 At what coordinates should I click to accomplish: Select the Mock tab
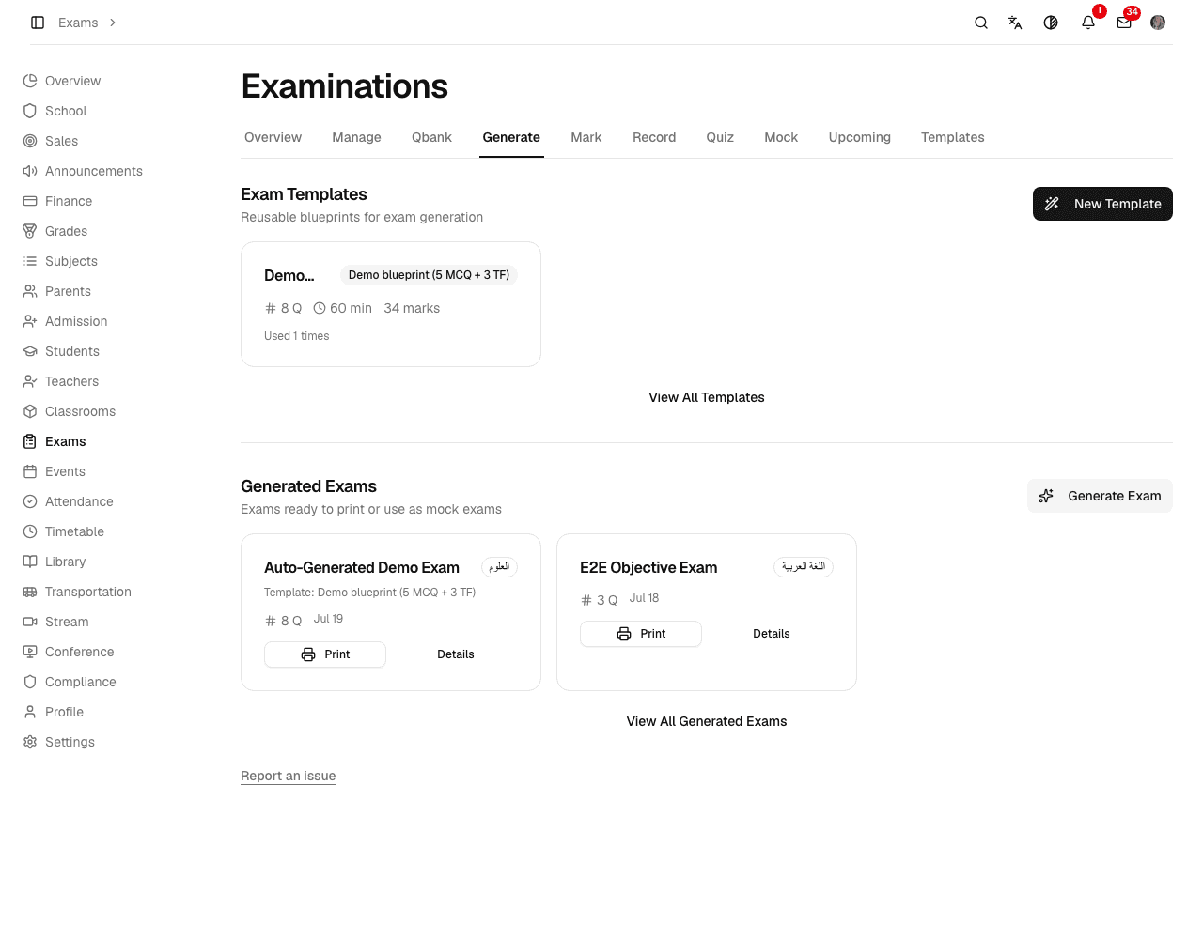(781, 137)
